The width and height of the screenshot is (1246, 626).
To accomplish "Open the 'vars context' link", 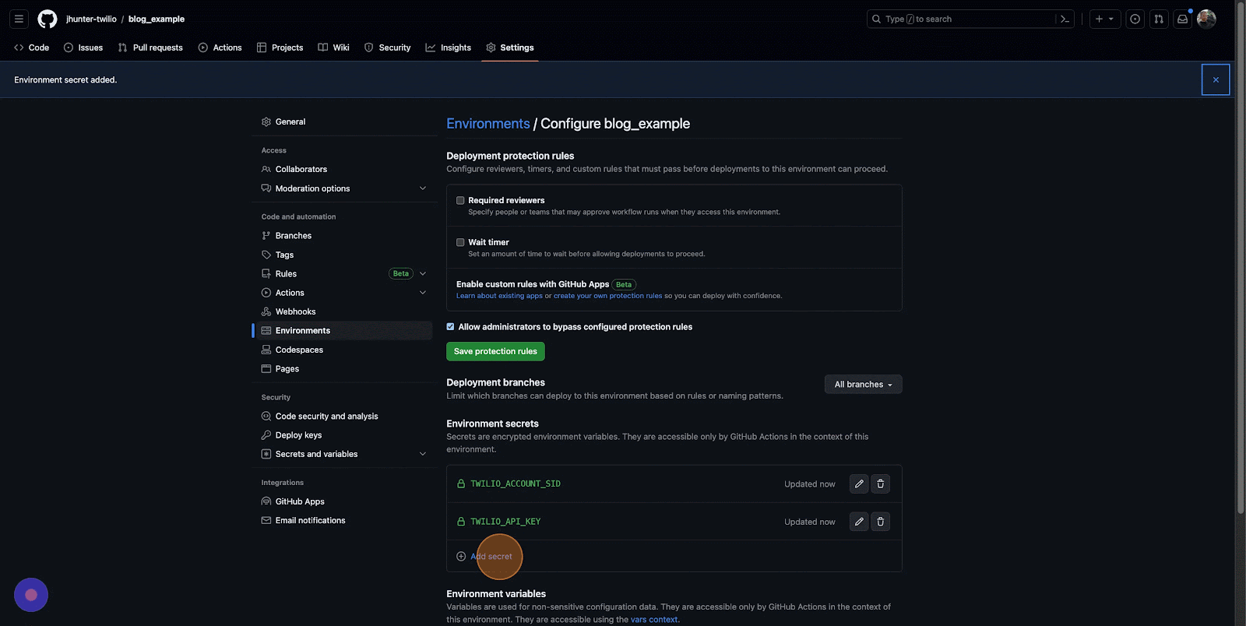I will (654, 620).
